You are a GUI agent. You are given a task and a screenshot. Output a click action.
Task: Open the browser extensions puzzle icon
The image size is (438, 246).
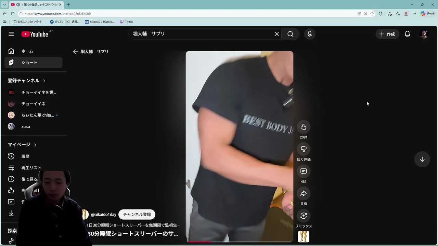pyautogui.click(x=381, y=14)
